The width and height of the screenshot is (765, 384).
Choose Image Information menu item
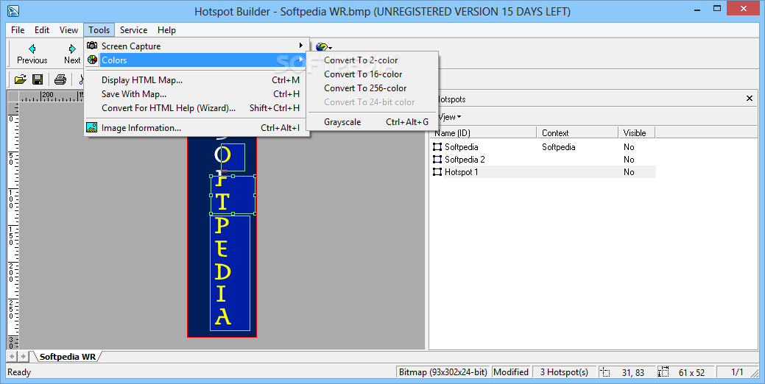[x=196, y=128]
